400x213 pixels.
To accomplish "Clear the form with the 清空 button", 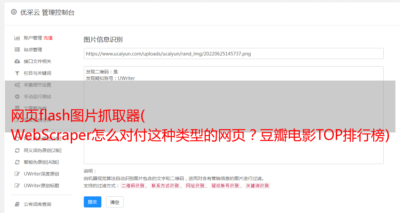I will (115, 202).
